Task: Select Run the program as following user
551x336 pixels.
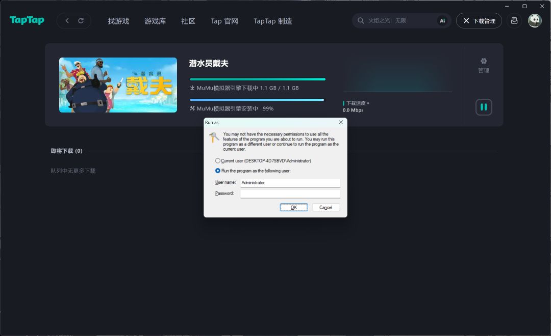Action: coord(218,171)
